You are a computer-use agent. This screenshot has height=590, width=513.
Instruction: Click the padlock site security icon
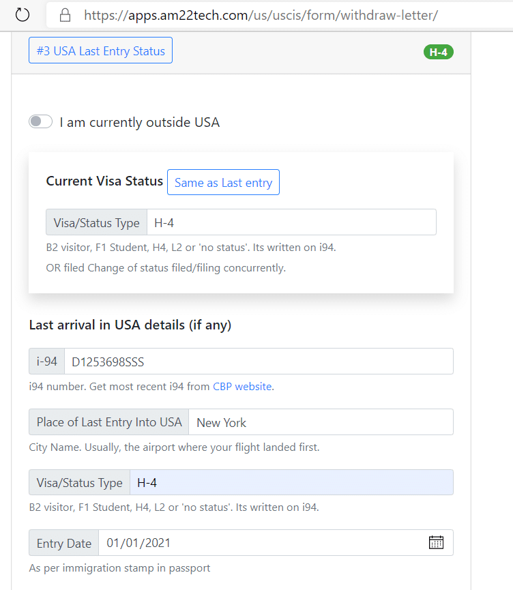pos(65,15)
